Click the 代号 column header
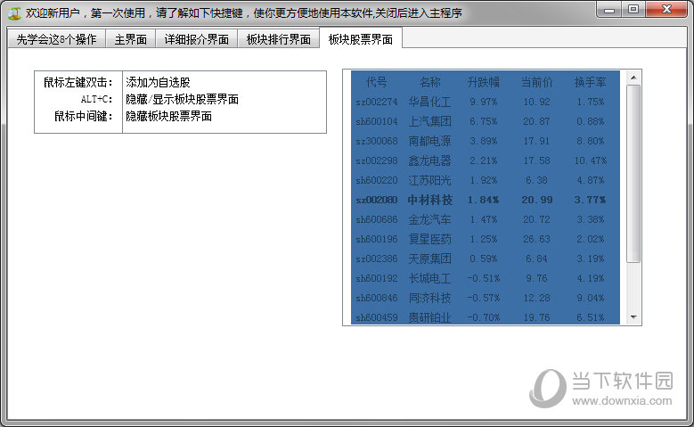Viewport: 694px width, 427px height. [x=377, y=82]
